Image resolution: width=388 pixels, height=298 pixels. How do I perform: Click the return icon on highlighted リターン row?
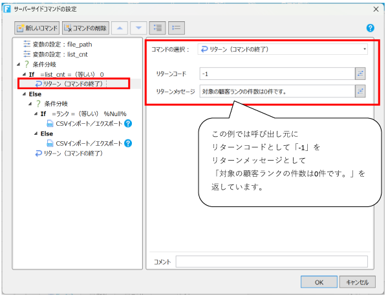(x=39, y=84)
